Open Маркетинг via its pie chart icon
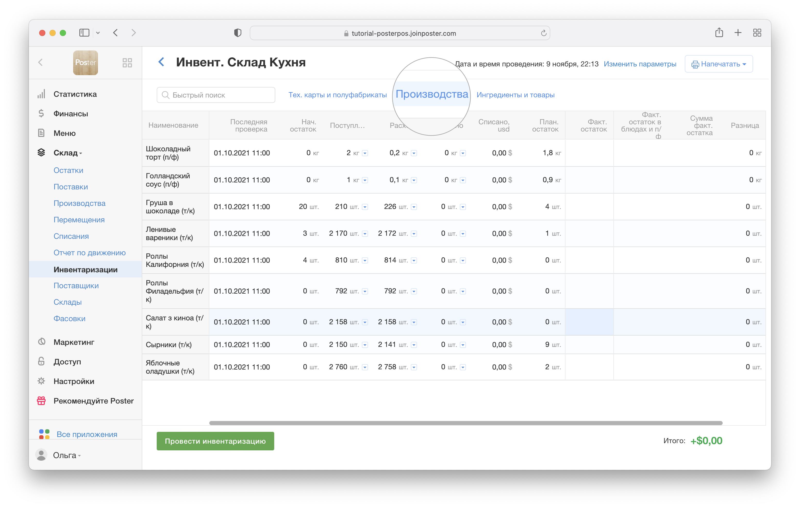Image resolution: width=800 pixels, height=508 pixels. pyautogui.click(x=41, y=342)
